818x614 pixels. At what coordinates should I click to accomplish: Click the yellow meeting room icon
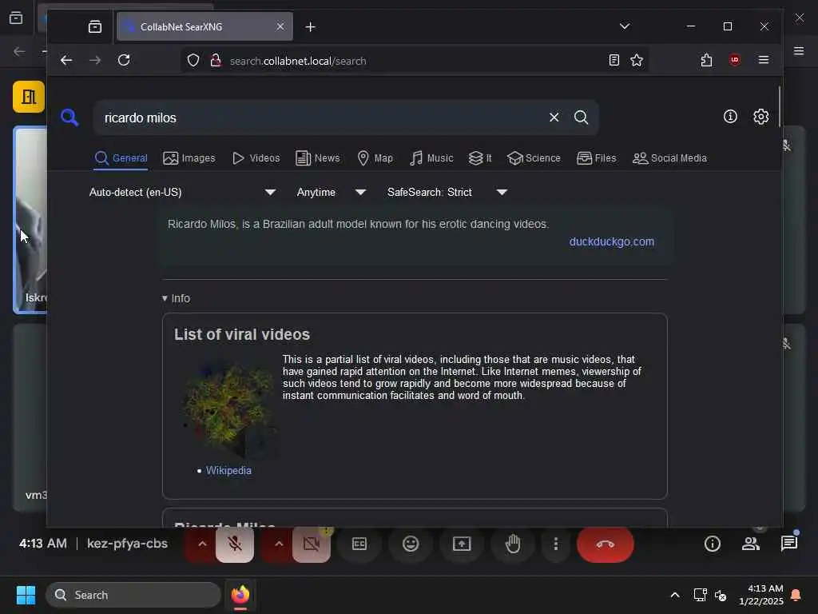click(29, 97)
